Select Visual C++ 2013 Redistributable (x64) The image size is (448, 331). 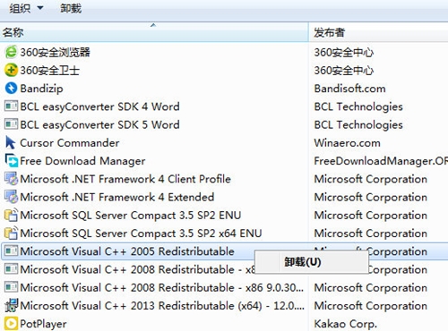[x=162, y=306]
